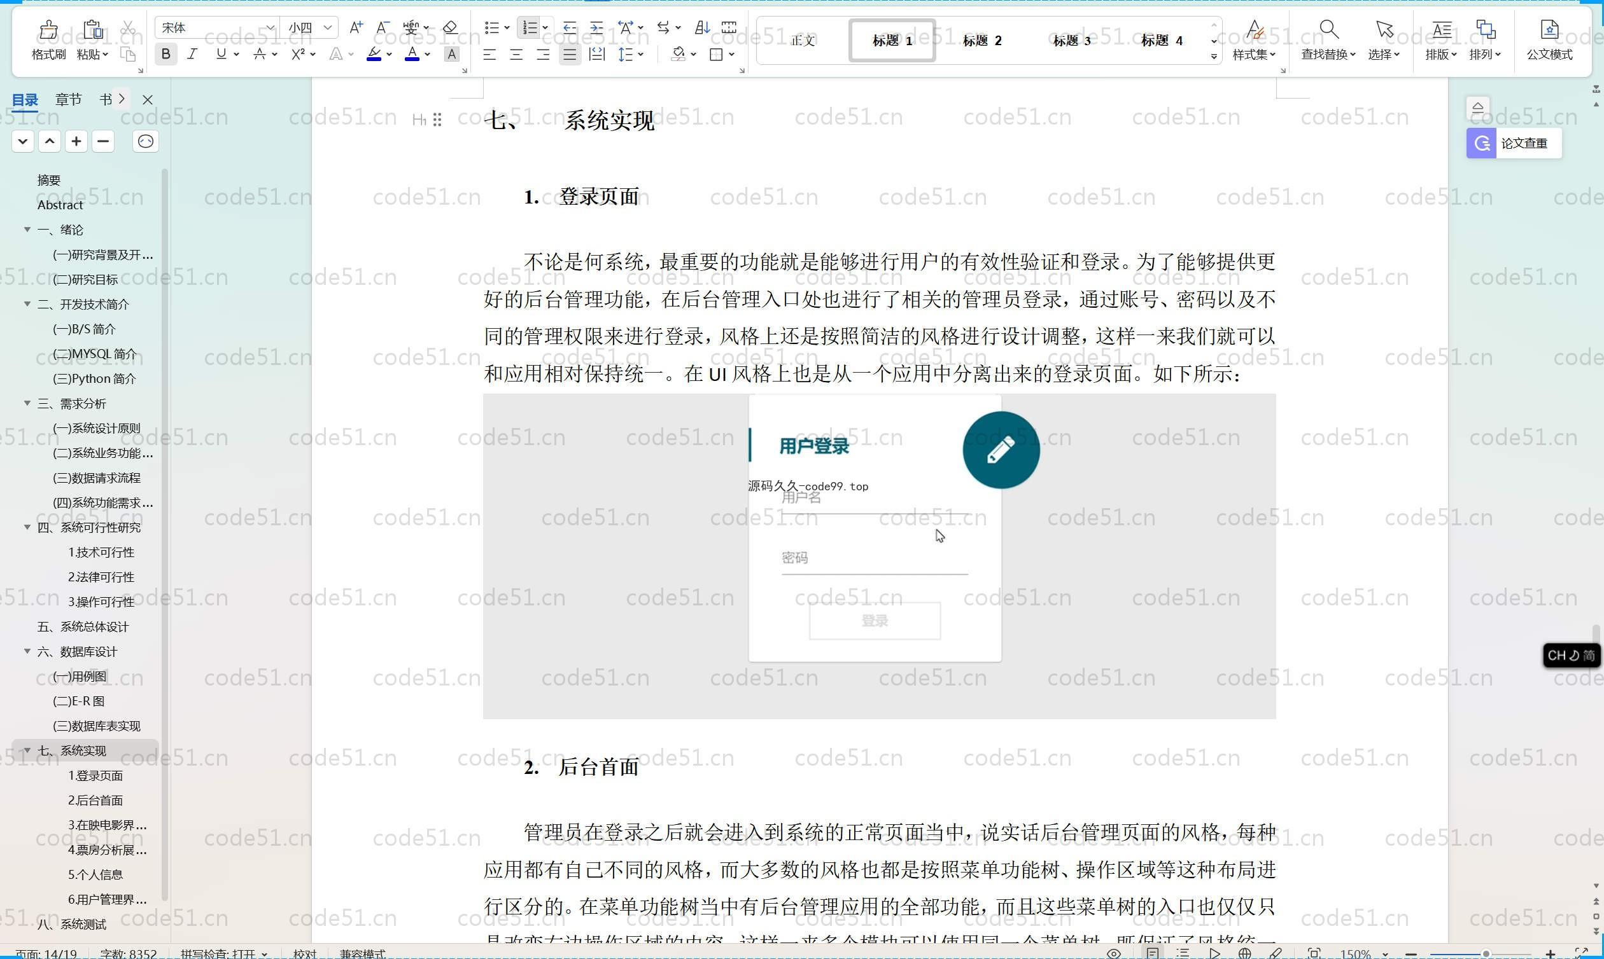
Task: Expand the styles gallery more arrow
Action: pos(1214,57)
